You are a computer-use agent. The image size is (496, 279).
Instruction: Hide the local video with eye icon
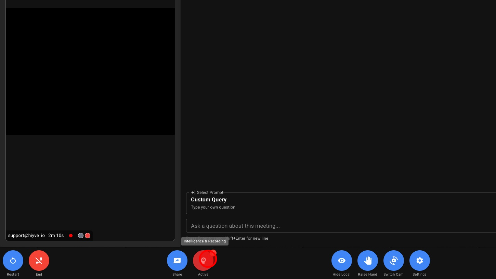tap(341, 261)
